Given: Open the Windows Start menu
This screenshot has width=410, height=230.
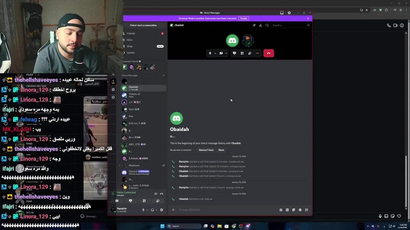Looking at the screenshot, I should pos(162,226).
